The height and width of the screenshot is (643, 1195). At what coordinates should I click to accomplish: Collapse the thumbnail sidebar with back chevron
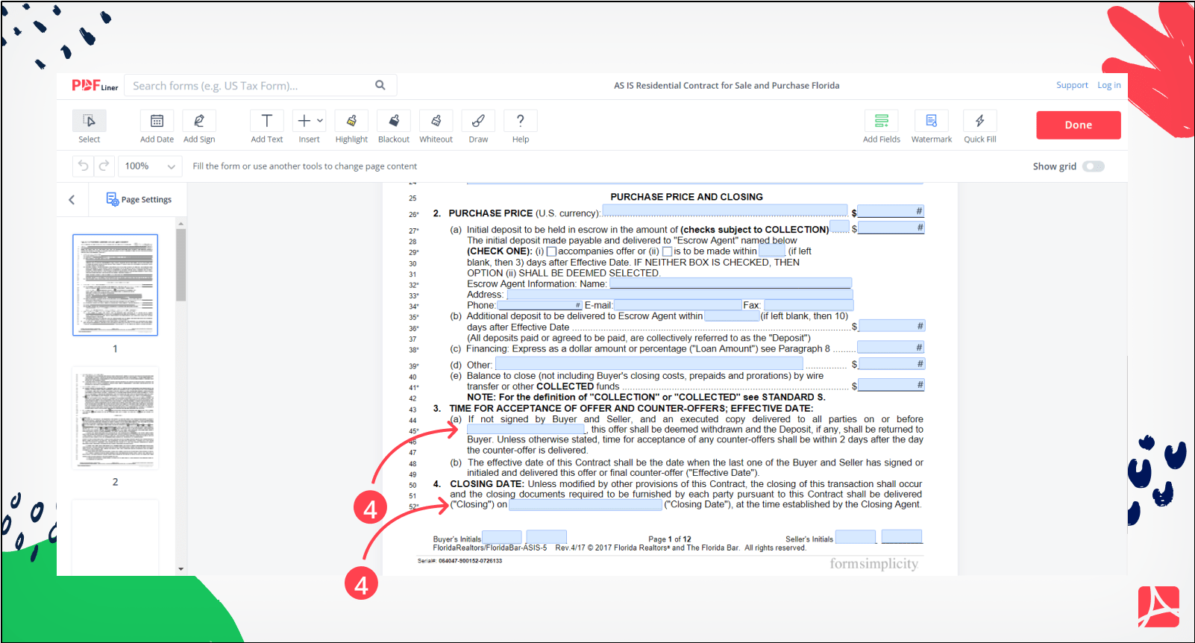tap(72, 199)
